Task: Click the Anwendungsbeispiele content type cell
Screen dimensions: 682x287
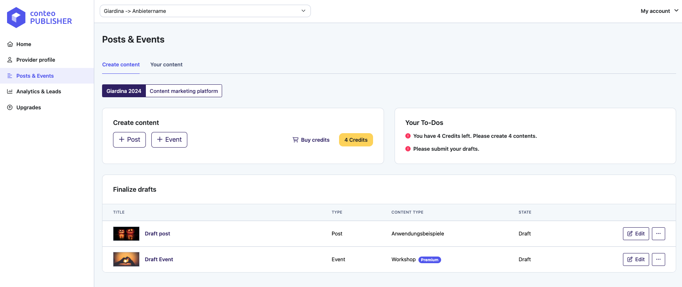Action: point(418,234)
